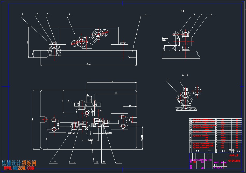Viewport: 246px width, 173px height.
Task: Click the 340 length dimension text
Action: pos(88,64)
